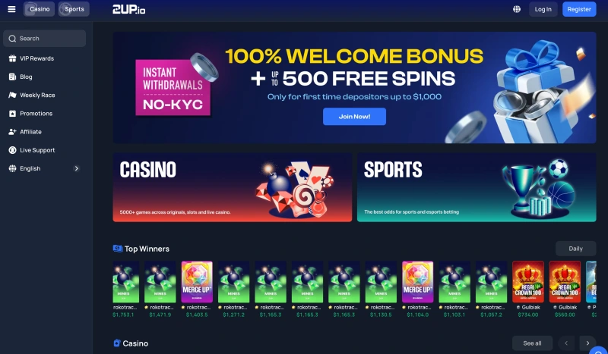The image size is (608, 354).
Task: Open the Blog sidebar icon
Action: click(x=12, y=77)
